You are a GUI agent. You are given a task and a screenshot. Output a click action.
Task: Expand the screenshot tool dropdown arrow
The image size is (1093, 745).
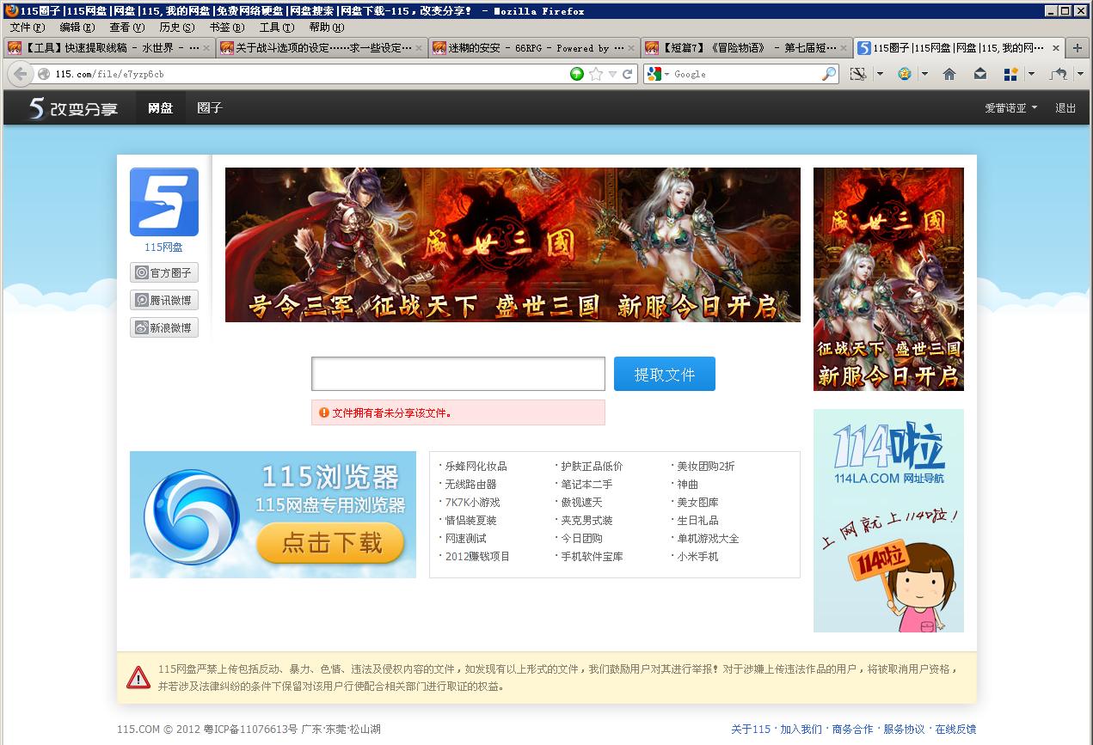(x=880, y=74)
